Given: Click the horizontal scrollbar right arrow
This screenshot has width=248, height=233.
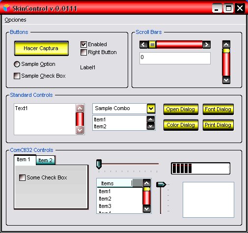Looking at the screenshot, I should point(206,45).
